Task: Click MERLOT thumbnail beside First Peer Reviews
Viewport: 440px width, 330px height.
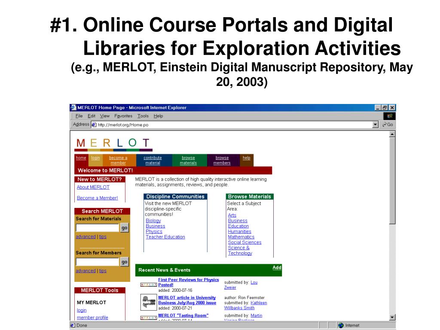Action: click(x=148, y=284)
